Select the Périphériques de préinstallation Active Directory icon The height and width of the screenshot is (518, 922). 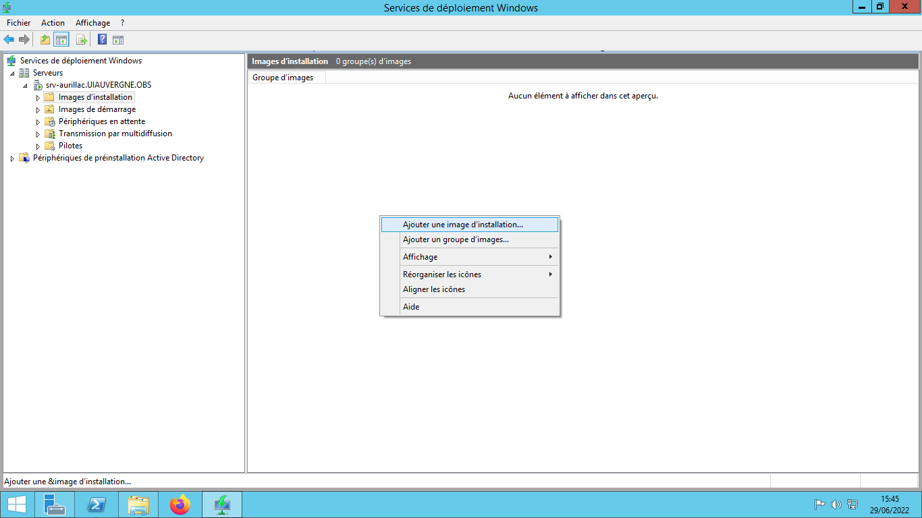[24, 158]
